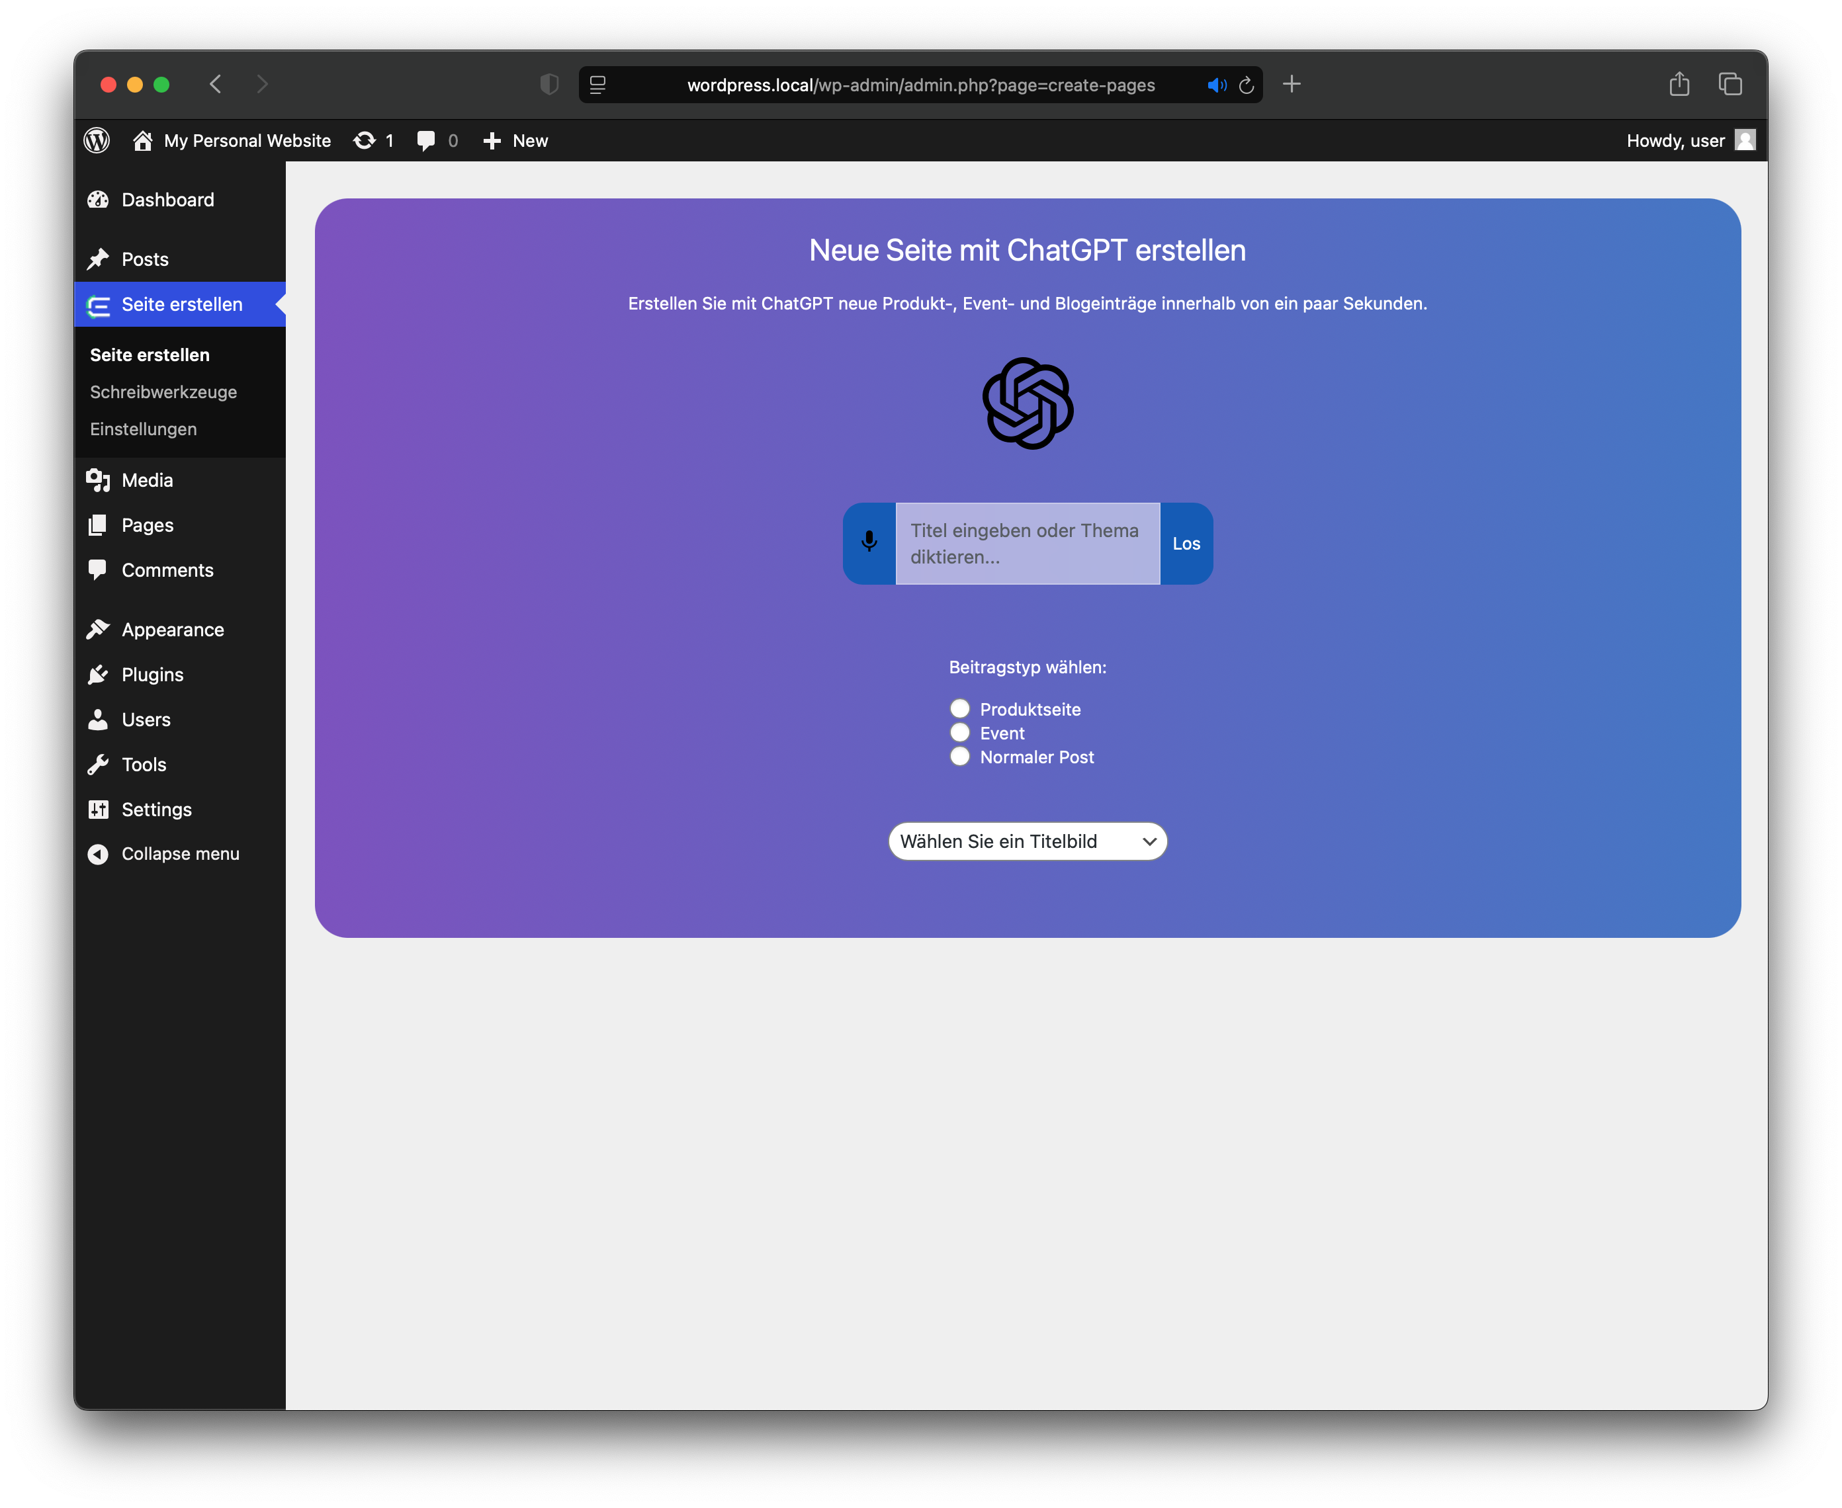The width and height of the screenshot is (1842, 1508).
Task: Select the Event radio button
Action: point(959,732)
